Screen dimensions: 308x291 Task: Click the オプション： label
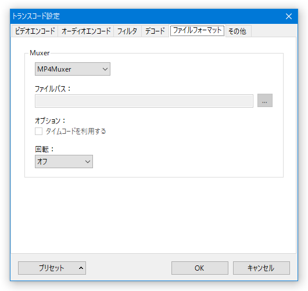click(51, 120)
